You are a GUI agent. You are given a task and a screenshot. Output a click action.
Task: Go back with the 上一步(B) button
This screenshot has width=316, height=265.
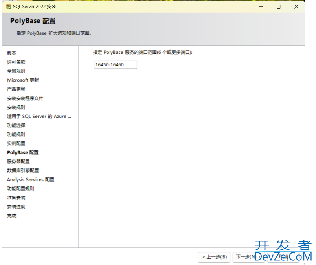point(214,257)
